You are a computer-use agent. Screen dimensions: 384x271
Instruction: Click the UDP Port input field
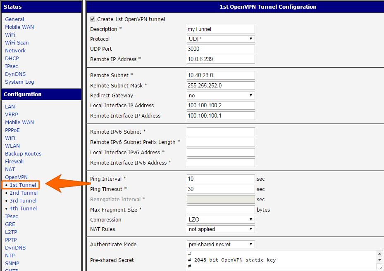[x=221, y=49]
